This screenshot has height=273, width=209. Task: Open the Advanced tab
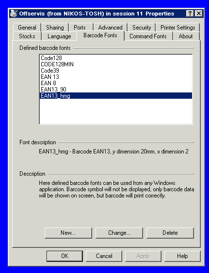pyautogui.click(x=110, y=28)
